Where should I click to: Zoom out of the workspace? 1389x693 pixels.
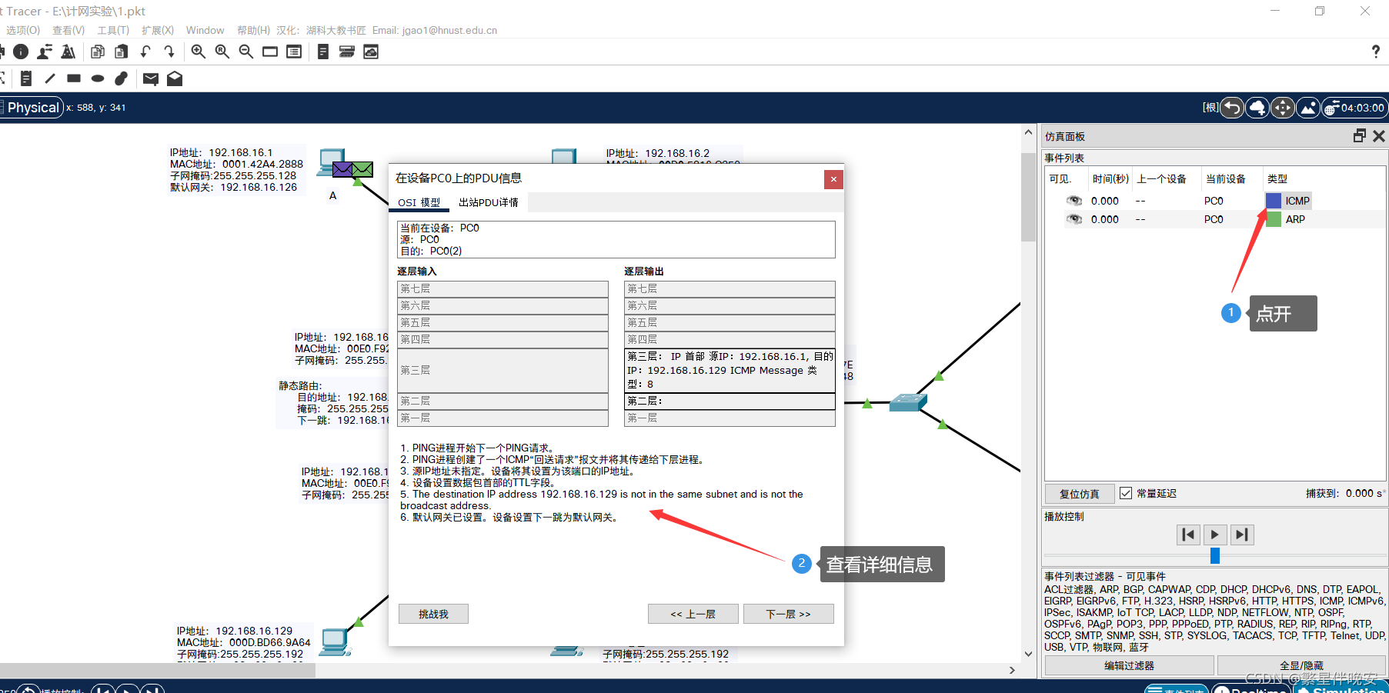tap(245, 52)
